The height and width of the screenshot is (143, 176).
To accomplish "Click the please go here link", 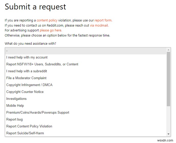I will 51,30.
